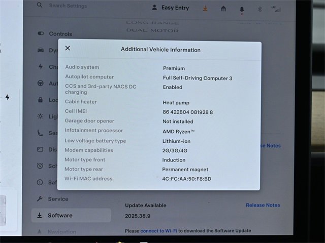Image resolution: width=325 pixels, height=243 pixels.
Task: Open the HomeLink garage icon
Action: pyautogui.click(x=223, y=9)
